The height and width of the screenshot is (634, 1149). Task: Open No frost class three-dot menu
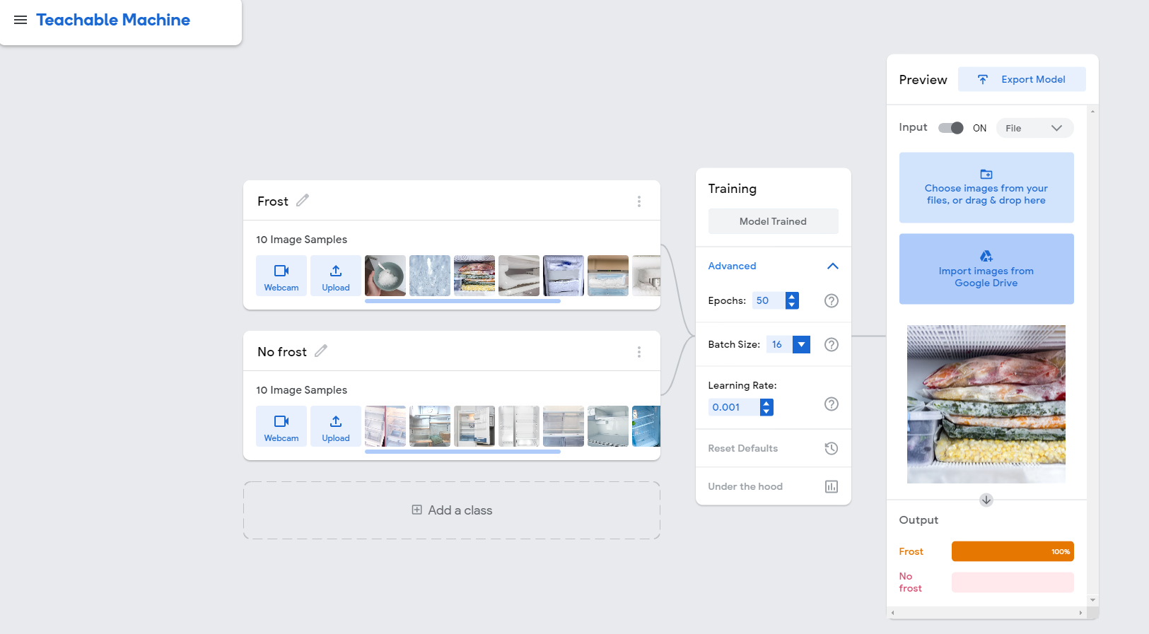point(639,352)
